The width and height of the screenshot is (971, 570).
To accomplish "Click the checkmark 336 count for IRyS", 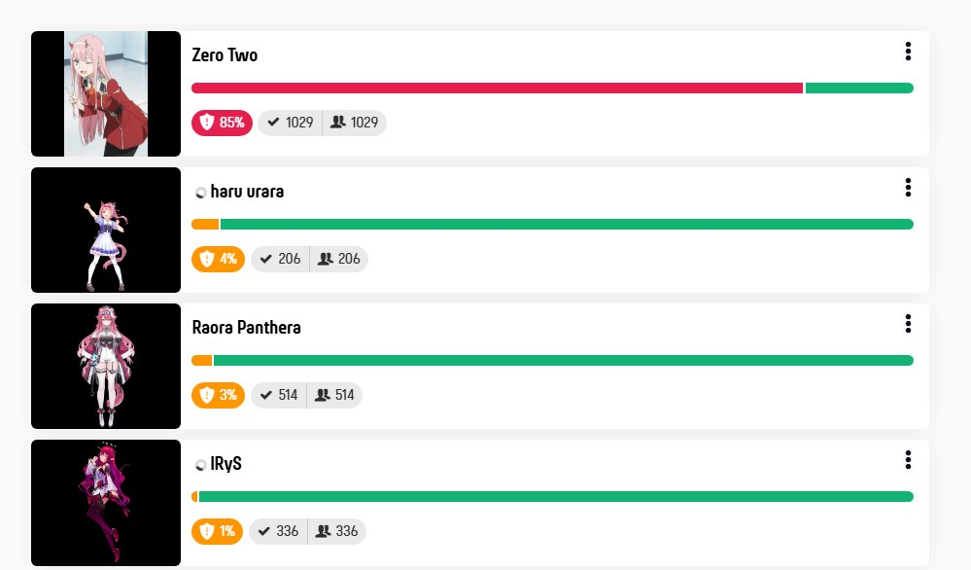I will pos(278,532).
